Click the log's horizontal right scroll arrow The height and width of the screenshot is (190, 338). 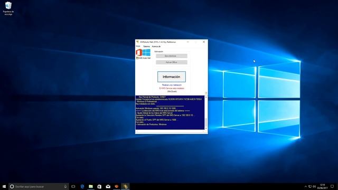coord(203,131)
